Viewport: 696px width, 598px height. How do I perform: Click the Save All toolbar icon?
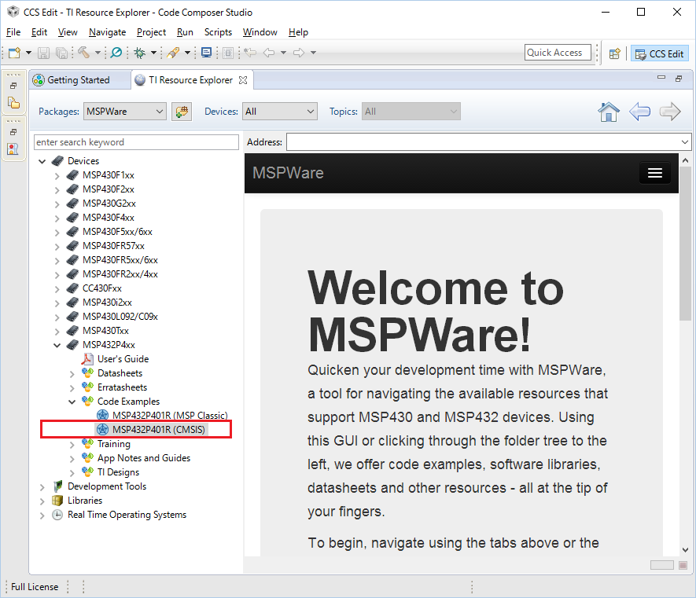(61, 53)
